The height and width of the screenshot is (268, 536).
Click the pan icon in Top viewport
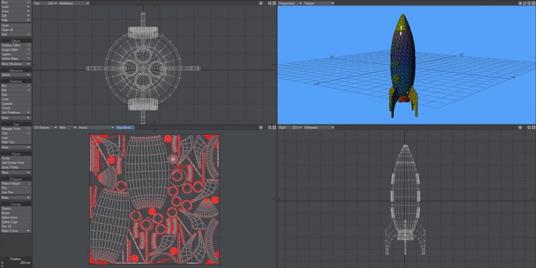click(x=261, y=3)
